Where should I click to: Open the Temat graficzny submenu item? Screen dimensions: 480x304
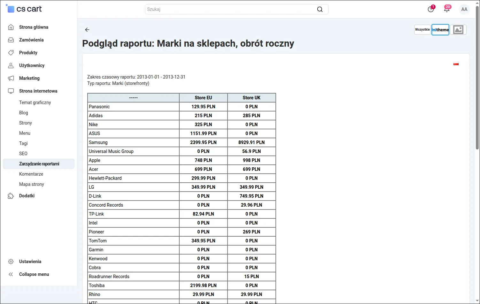pos(35,103)
